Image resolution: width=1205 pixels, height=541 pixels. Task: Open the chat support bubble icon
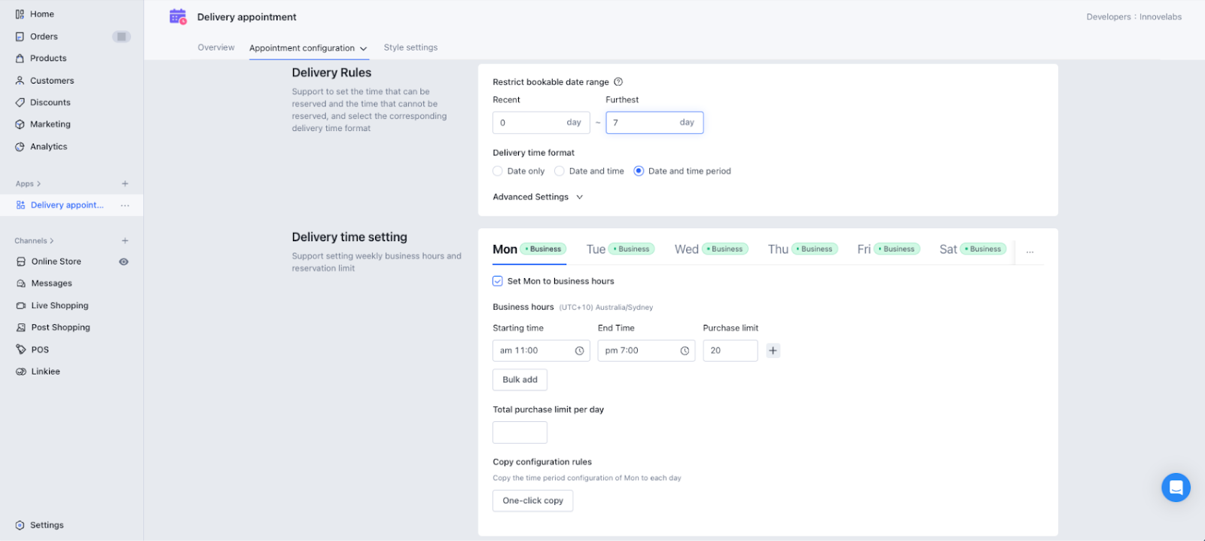point(1175,488)
